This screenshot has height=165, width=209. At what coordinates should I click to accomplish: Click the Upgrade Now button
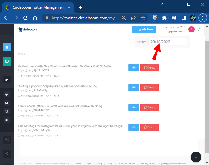(144, 29)
